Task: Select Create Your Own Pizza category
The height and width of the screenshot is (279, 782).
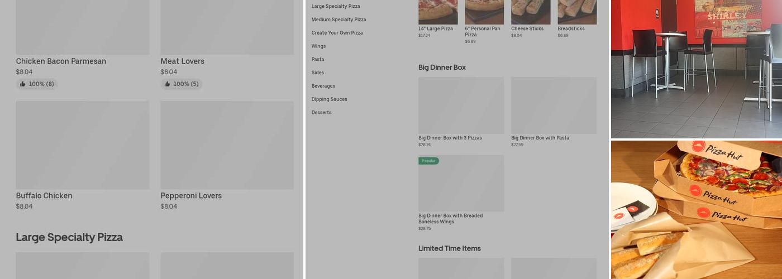Action: pyautogui.click(x=337, y=33)
